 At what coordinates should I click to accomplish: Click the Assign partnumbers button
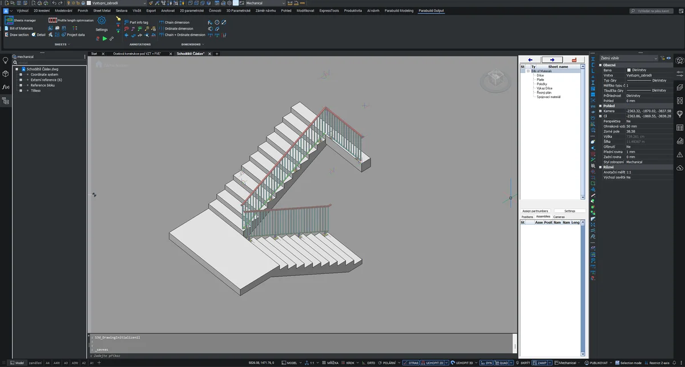pos(535,211)
